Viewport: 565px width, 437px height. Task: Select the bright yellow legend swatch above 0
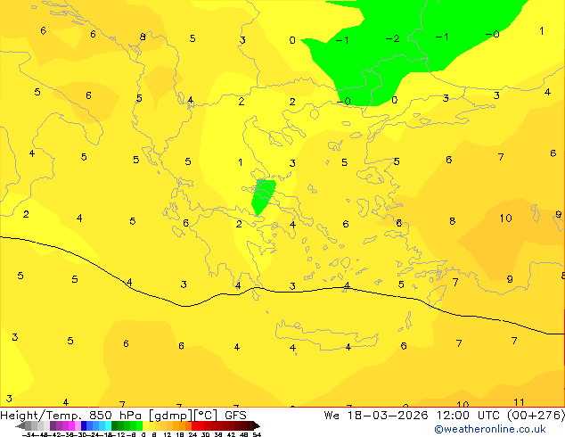145,425
